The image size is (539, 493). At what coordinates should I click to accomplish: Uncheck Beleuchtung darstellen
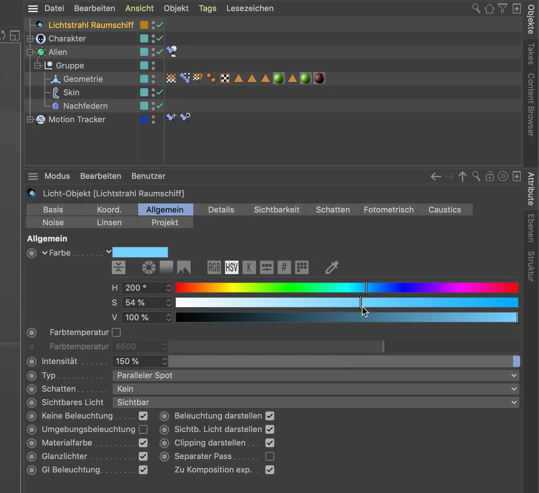269,416
